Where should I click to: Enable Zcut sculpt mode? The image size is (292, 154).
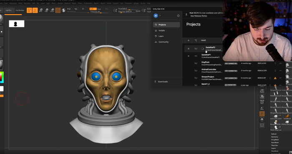106,9
